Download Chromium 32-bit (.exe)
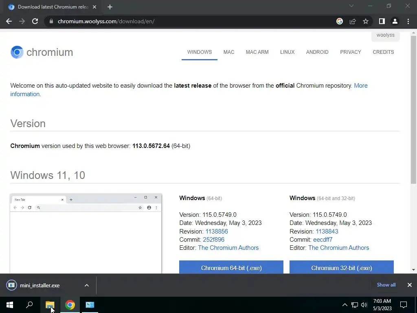Viewport: 417px width, 313px height. tap(342, 267)
